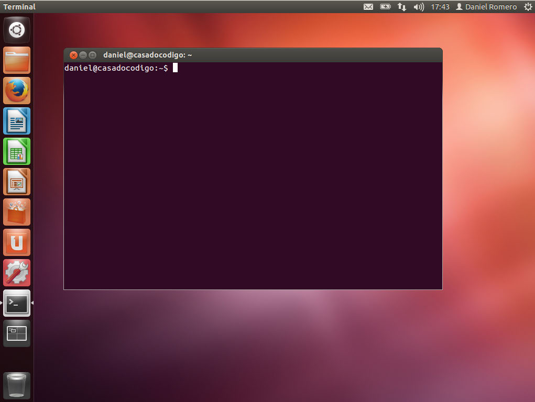Open the messaging envelope indicator
The image size is (535, 402).
click(x=368, y=7)
